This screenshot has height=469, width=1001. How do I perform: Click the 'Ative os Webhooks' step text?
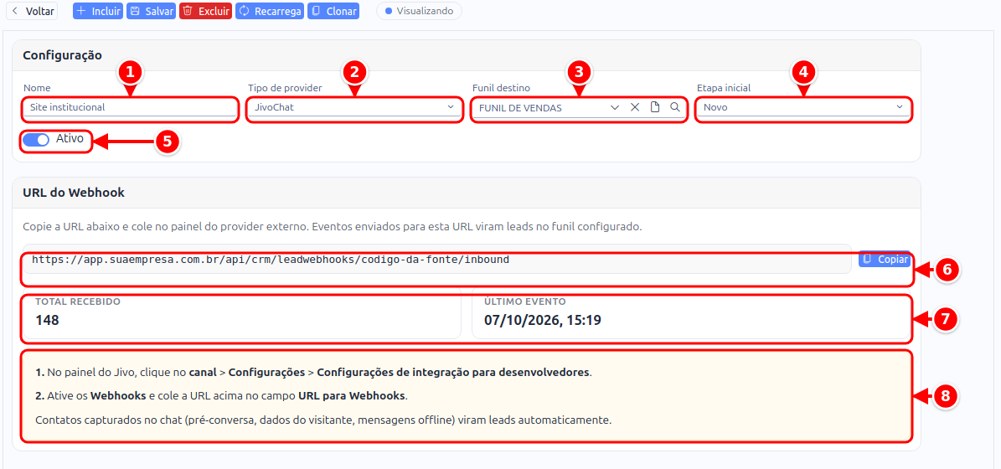[221, 395]
